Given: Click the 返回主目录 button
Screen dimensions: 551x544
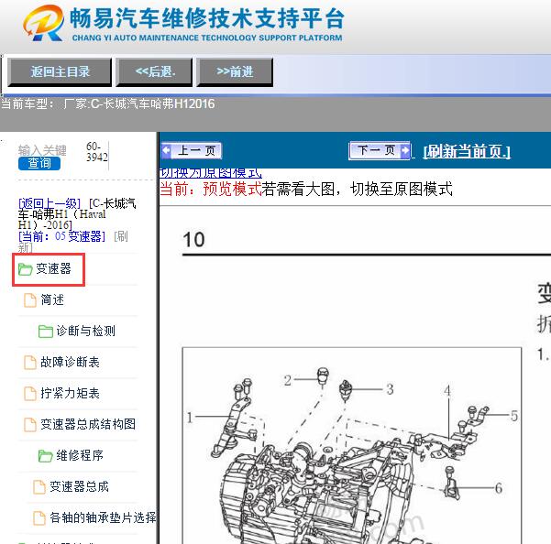Looking at the screenshot, I should 60,72.
